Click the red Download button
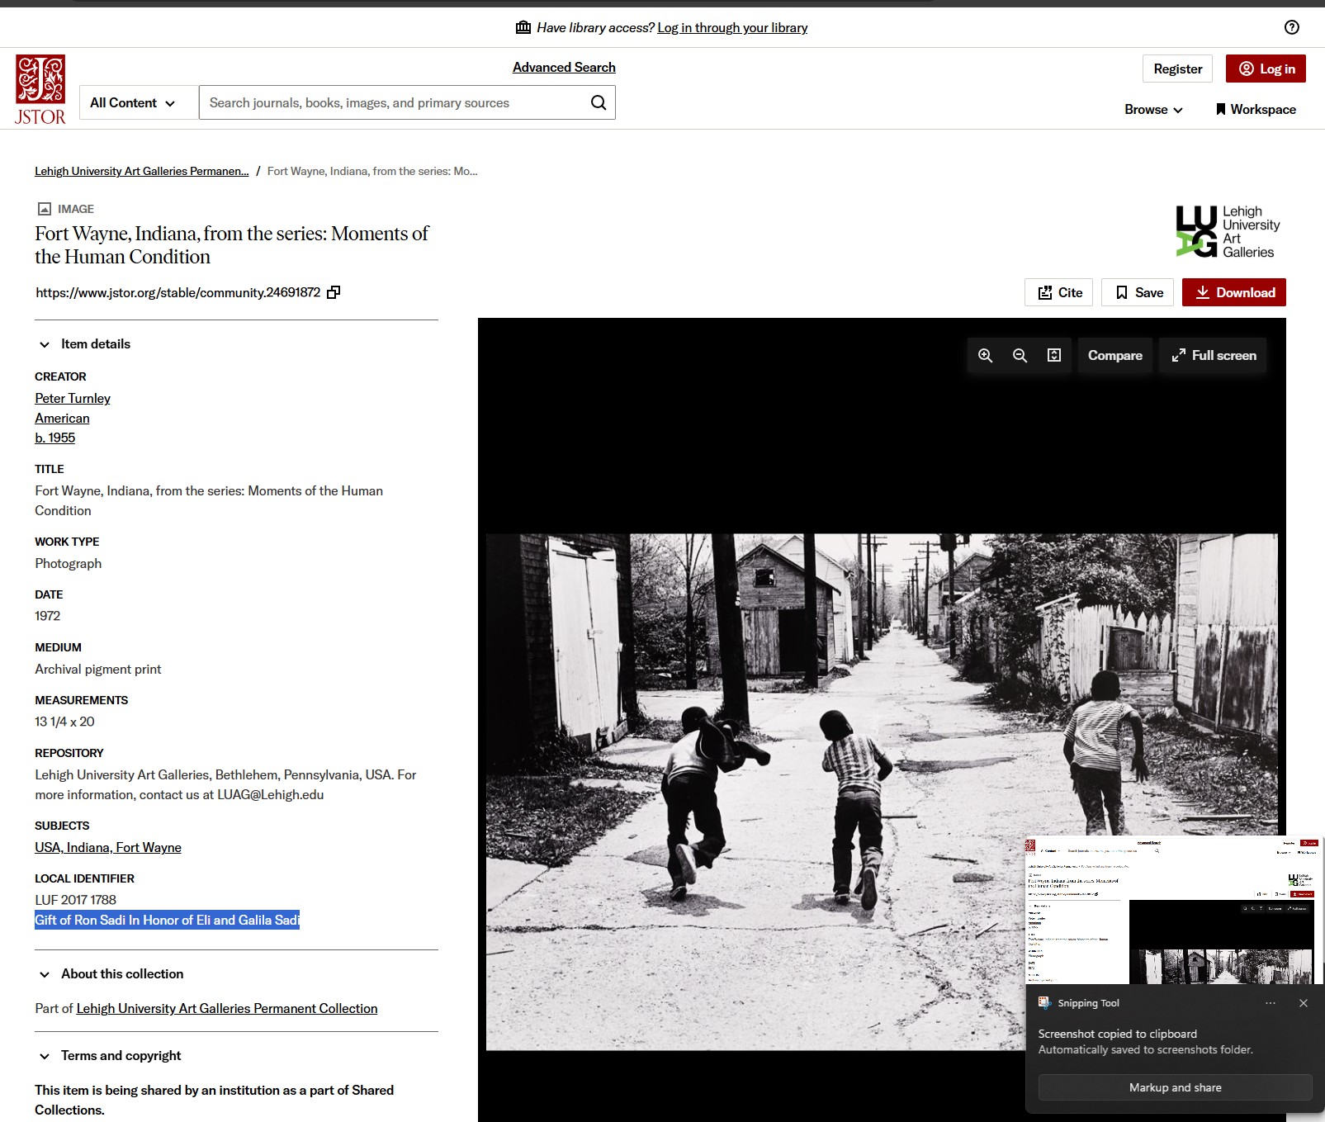This screenshot has width=1325, height=1122. click(x=1233, y=292)
